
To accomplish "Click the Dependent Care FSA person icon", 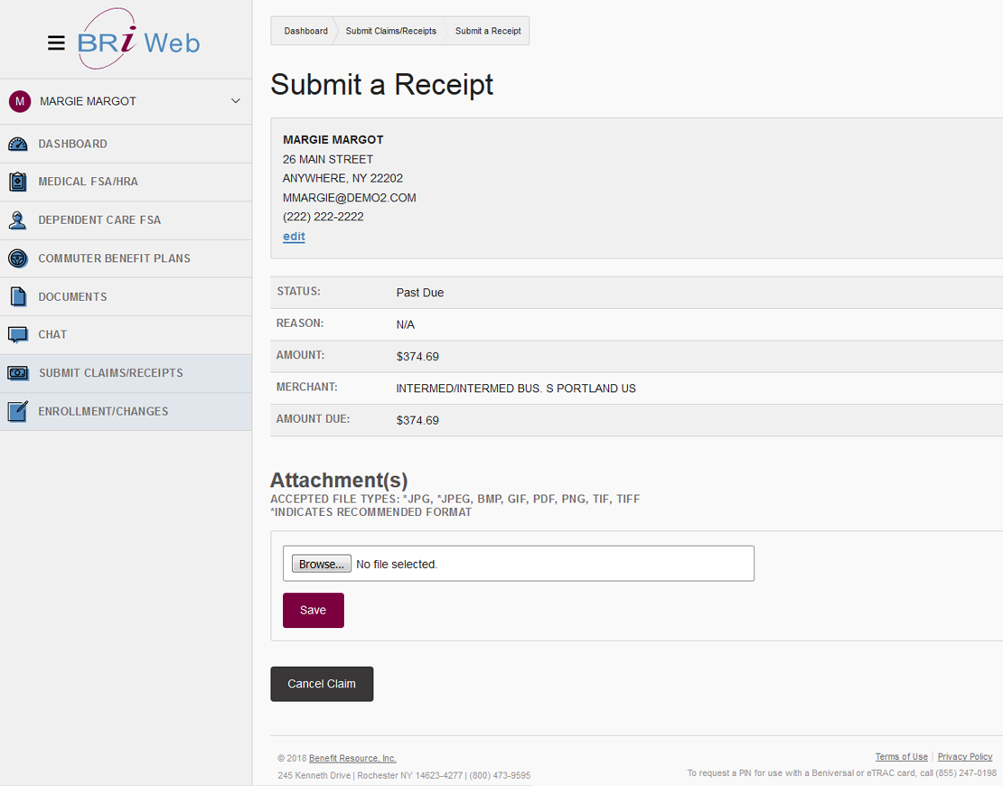I will point(18,220).
